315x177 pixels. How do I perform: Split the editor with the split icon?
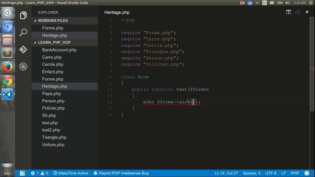tap(288, 12)
